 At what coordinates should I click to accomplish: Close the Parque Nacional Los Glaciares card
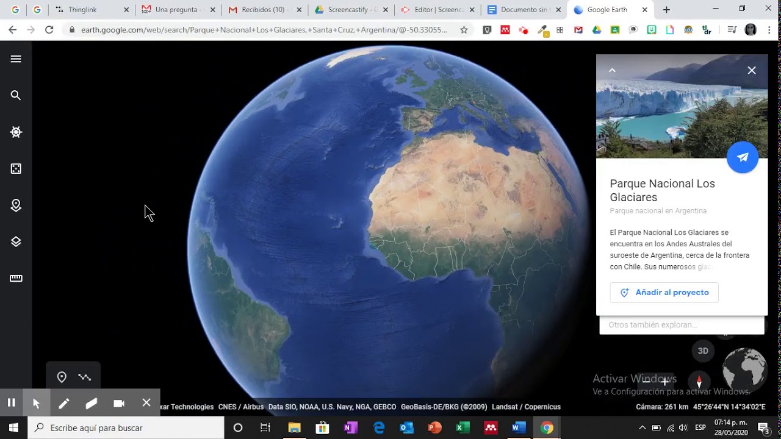(x=752, y=70)
